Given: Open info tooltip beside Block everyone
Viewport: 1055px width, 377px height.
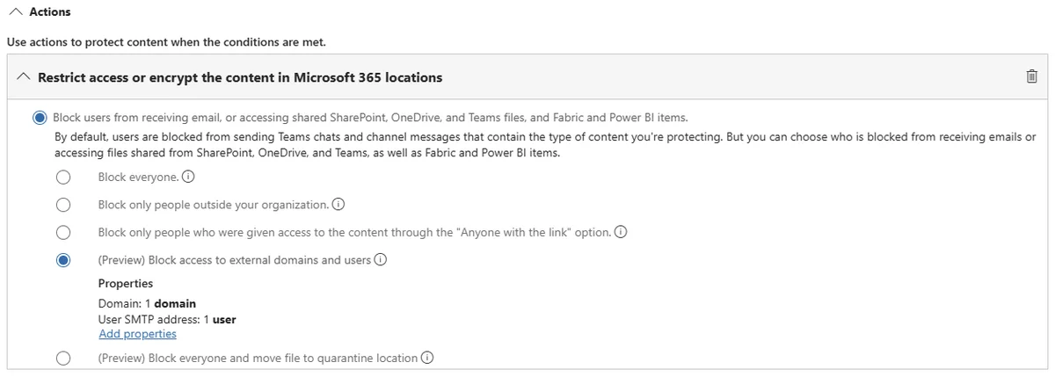Looking at the screenshot, I should [x=188, y=177].
